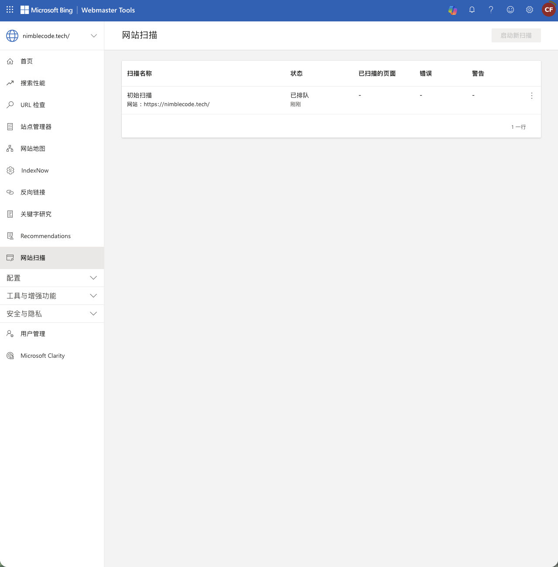Open the feedback smiley icon

pos(510,10)
